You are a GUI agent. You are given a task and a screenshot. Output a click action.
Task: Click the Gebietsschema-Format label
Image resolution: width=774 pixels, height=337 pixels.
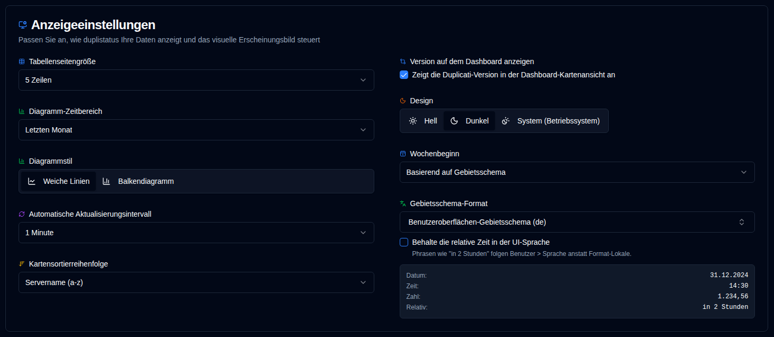[x=449, y=203]
